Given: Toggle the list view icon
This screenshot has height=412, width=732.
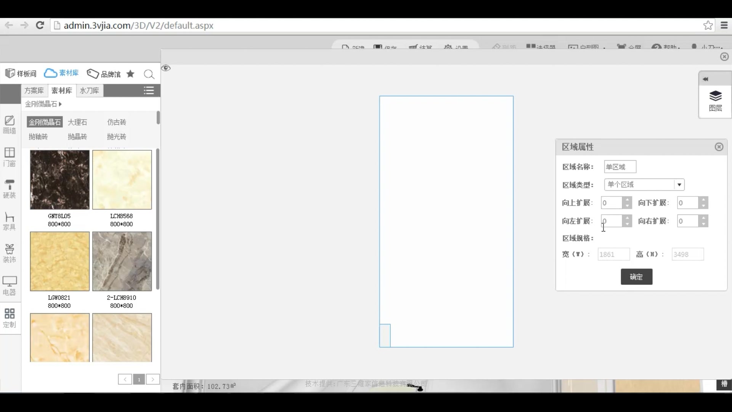Looking at the screenshot, I should (149, 90).
